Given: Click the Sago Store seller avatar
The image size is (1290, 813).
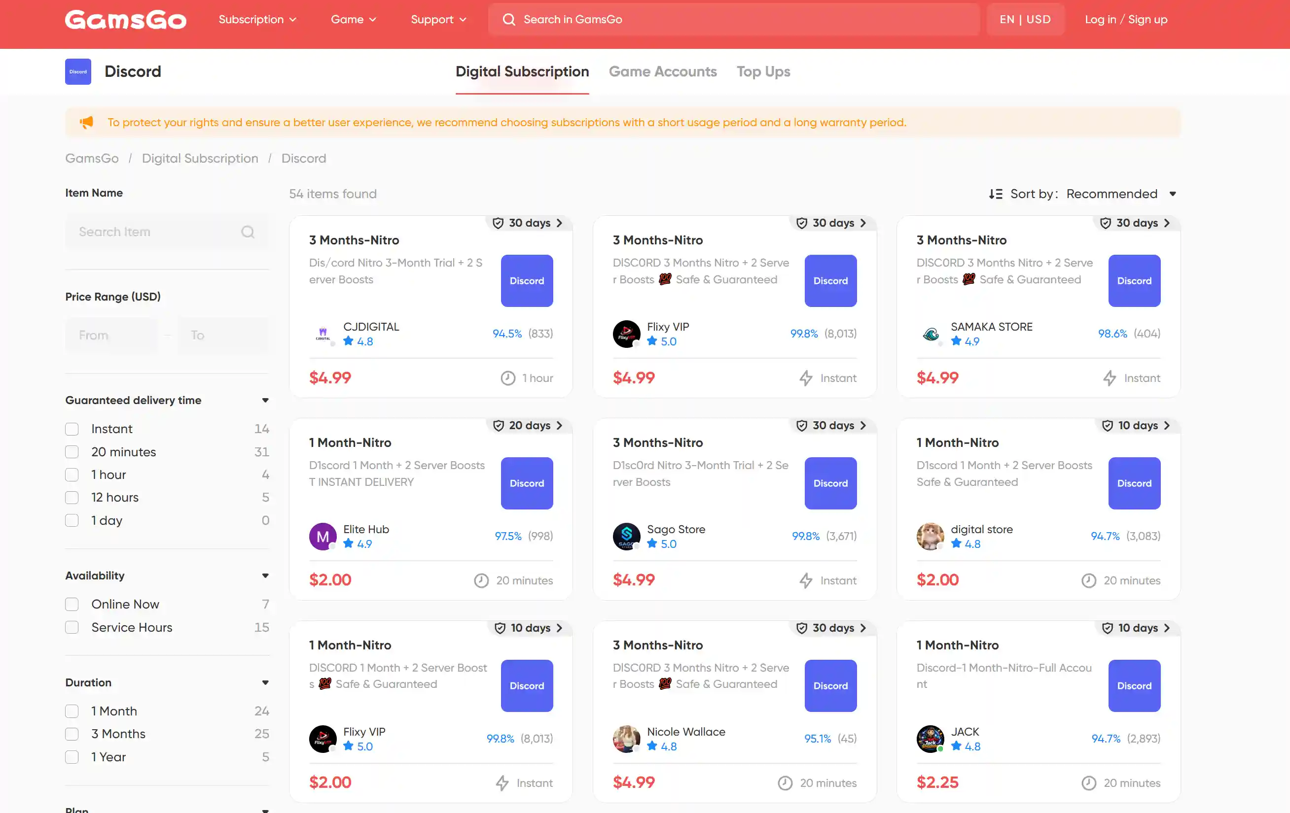Looking at the screenshot, I should click(x=626, y=536).
